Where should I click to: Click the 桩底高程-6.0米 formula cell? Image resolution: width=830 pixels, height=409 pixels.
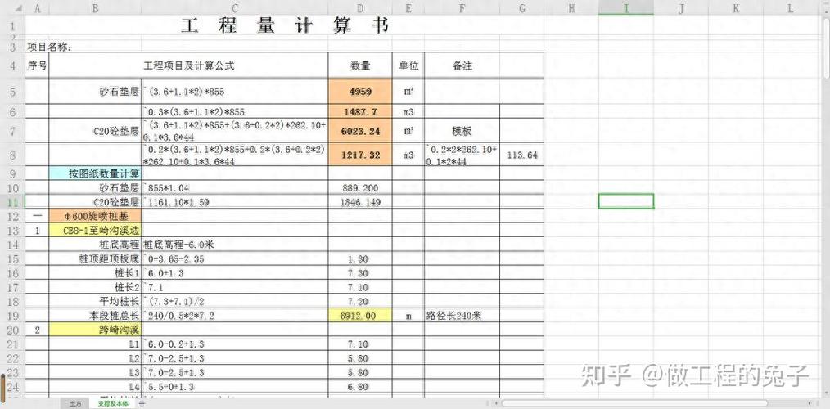(x=234, y=245)
